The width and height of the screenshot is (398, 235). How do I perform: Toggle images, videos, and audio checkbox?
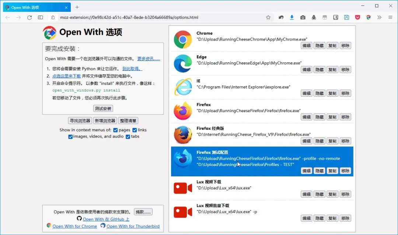tap(70, 136)
